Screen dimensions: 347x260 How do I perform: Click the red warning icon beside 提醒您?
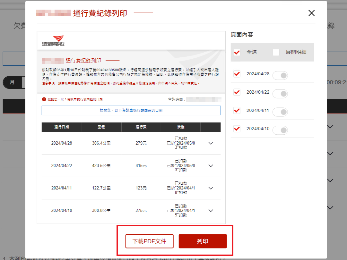point(44,99)
